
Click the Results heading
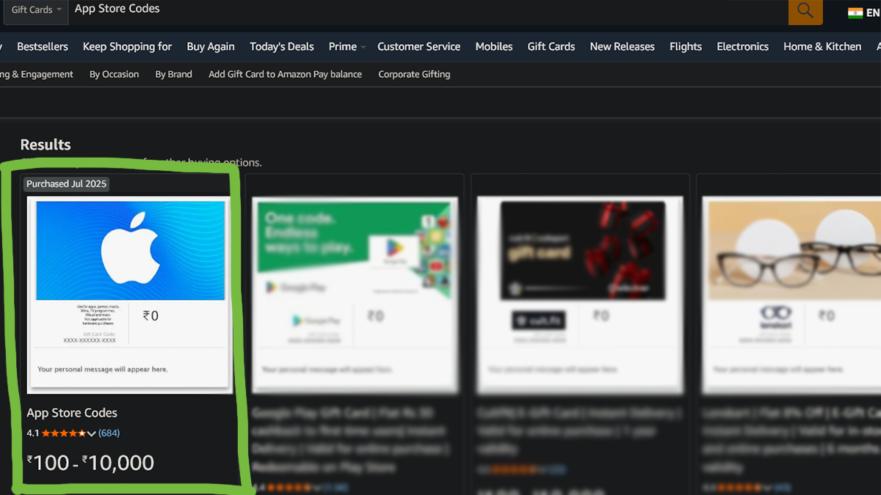pyautogui.click(x=46, y=144)
